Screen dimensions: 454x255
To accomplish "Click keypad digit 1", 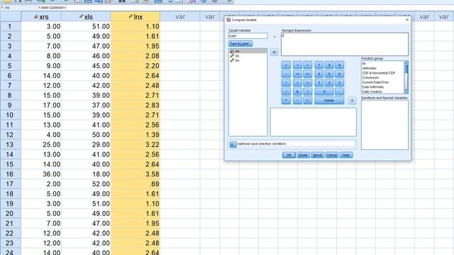I will [319, 83].
